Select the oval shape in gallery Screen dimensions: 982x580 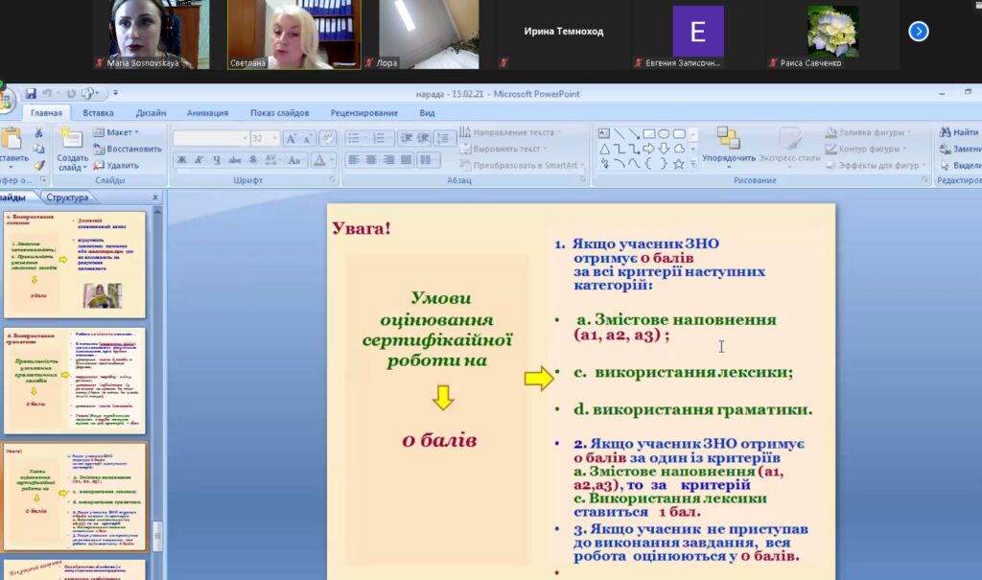[x=664, y=133]
